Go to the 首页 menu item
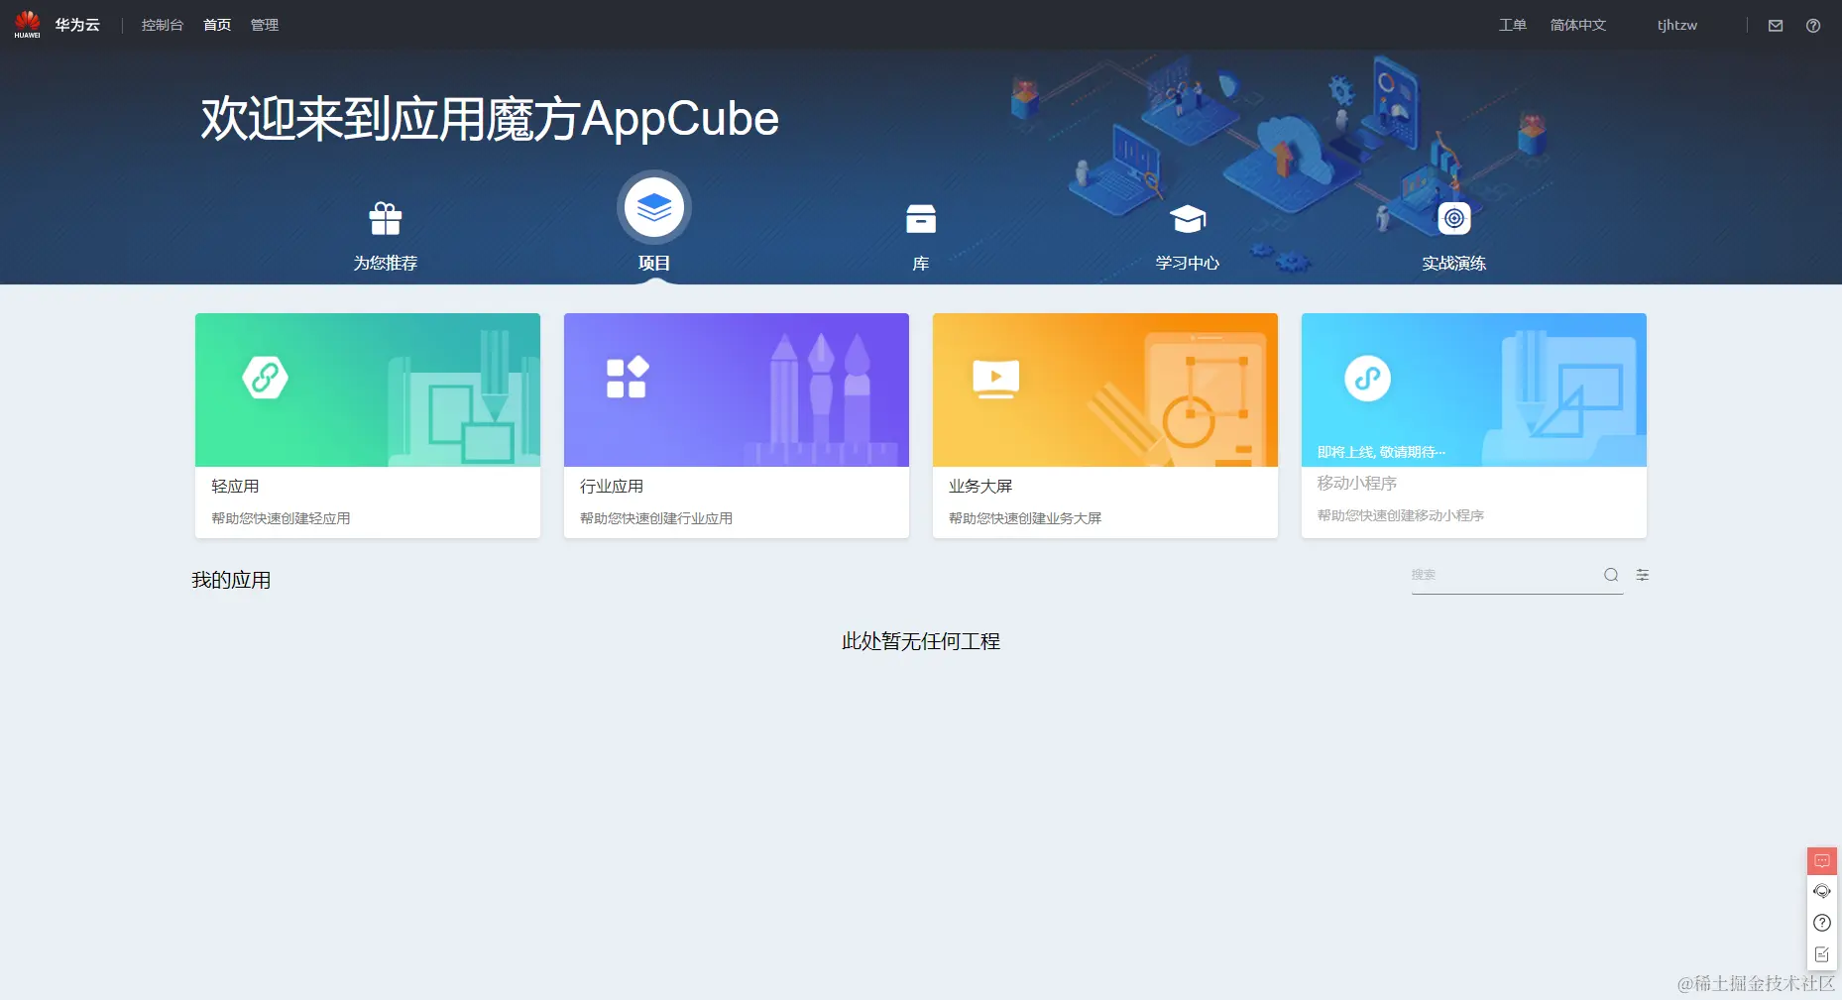Screen dimensions: 1842x1000 [x=217, y=25]
